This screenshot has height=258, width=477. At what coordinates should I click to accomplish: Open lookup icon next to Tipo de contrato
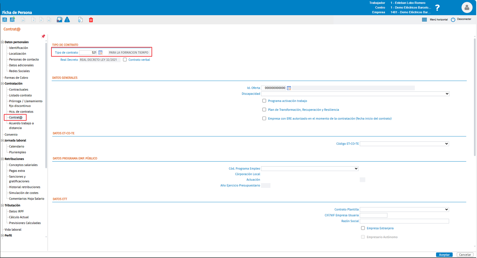[x=100, y=52]
